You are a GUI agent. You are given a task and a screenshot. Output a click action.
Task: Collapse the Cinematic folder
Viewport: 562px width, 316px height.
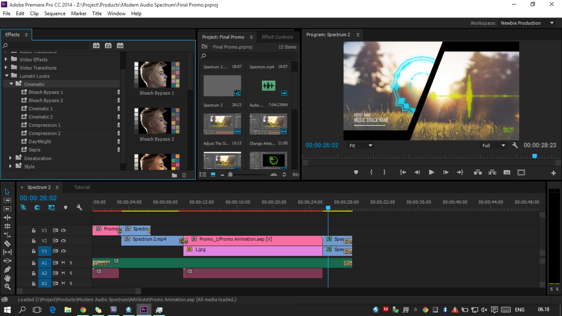pyautogui.click(x=11, y=84)
